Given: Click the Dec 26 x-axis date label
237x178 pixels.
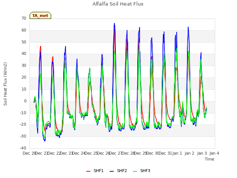Looking at the screenshot, I should [103, 153].
